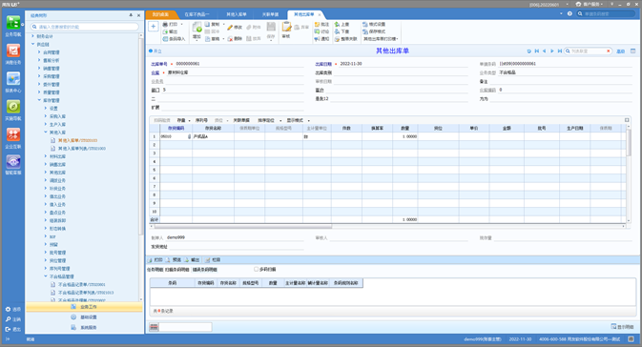Image resolution: width=642 pixels, height=347 pixels.
Task: Click the 关联单据 grid toolbar button
Action: [x=241, y=120]
